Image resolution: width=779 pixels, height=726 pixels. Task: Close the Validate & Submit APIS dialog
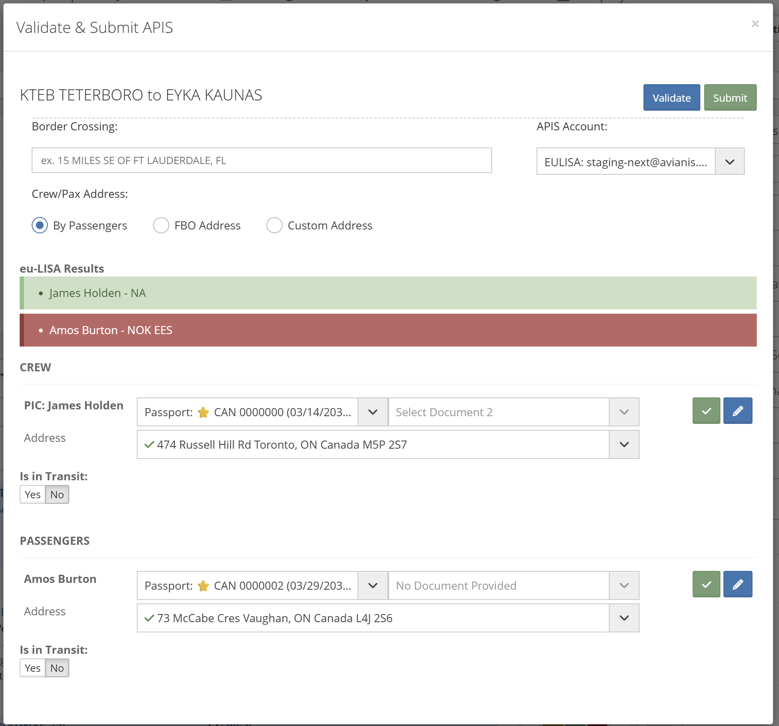pos(755,24)
